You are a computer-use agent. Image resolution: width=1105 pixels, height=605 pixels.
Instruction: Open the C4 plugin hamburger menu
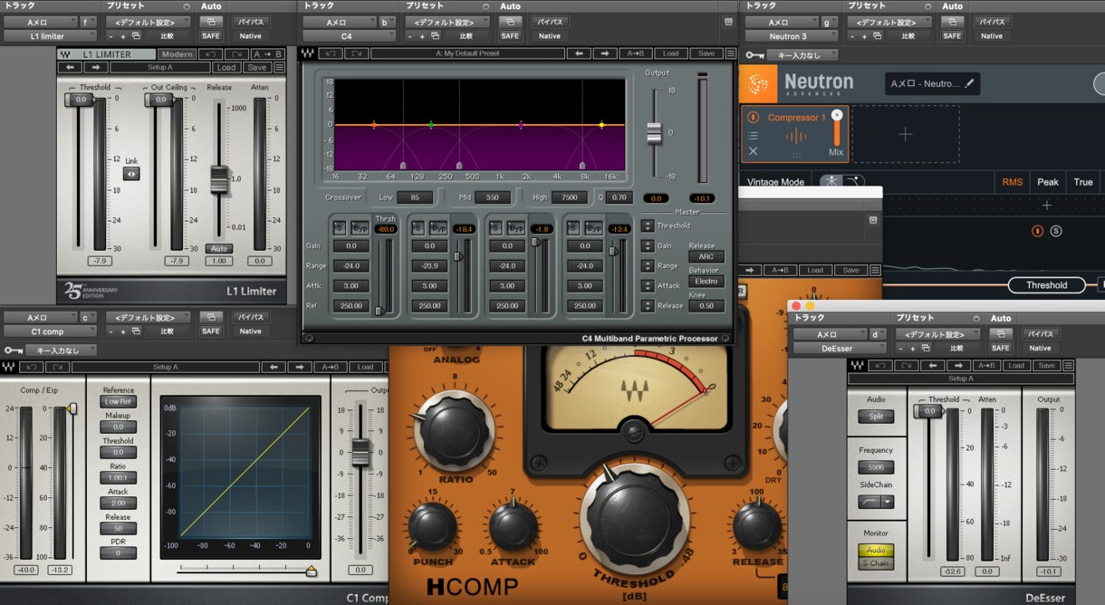coord(730,53)
